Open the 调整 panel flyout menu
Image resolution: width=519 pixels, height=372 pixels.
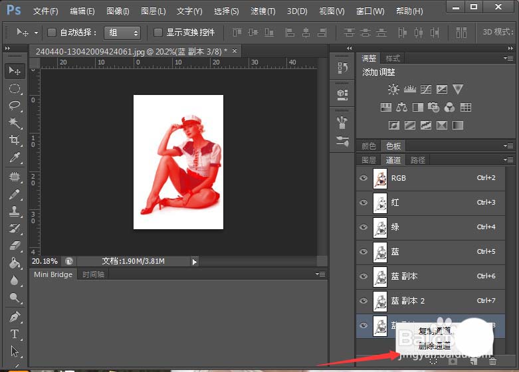click(x=508, y=58)
